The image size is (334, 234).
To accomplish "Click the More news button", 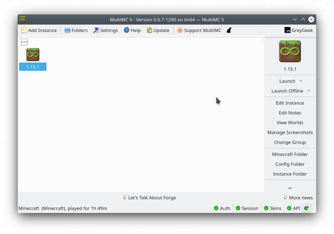I will coord(298,197).
